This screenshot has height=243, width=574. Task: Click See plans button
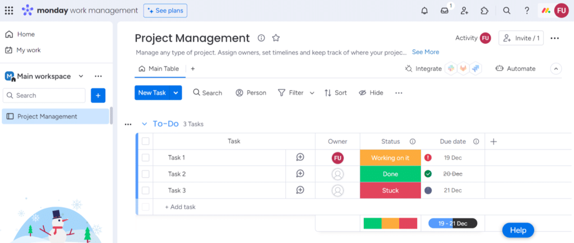(x=165, y=11)
